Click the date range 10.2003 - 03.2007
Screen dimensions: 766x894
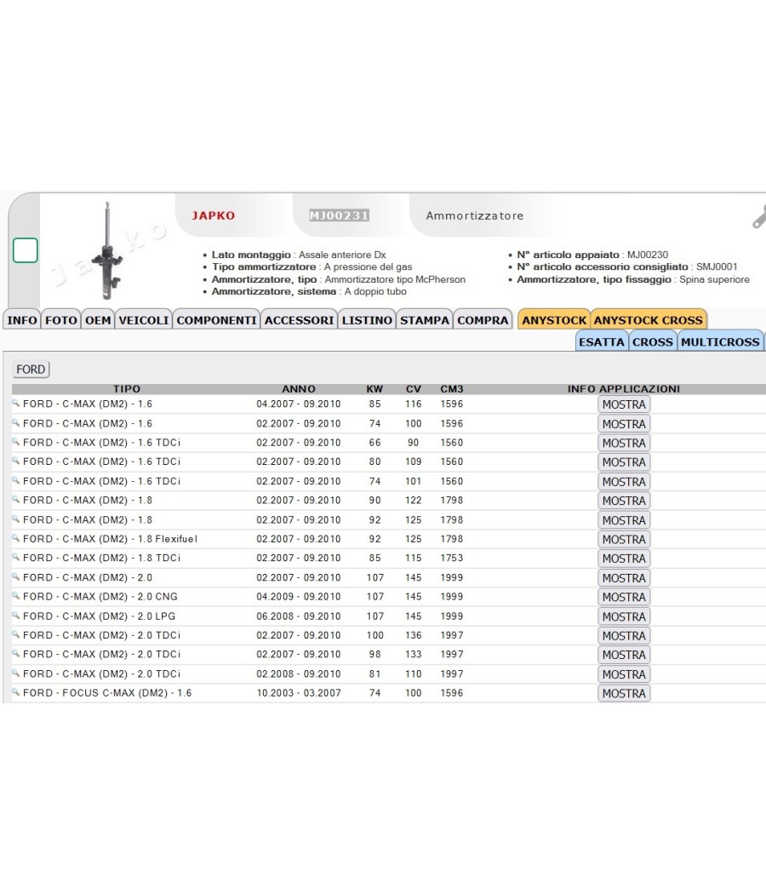[x=299, y=693]
